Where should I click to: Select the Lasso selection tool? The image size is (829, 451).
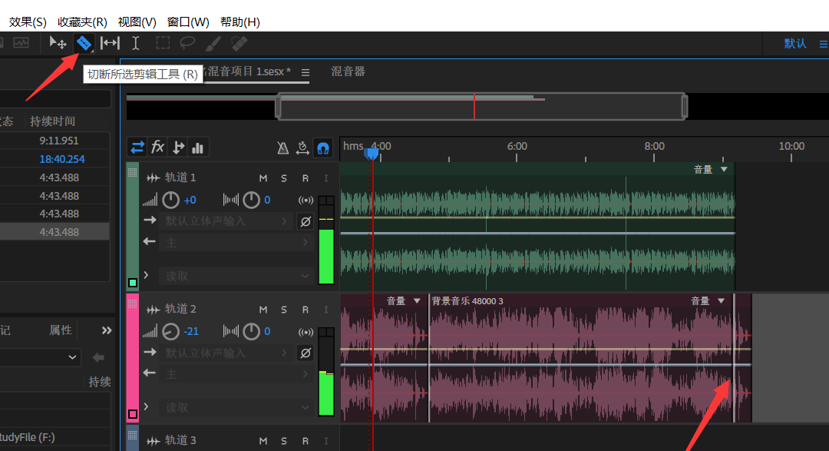coord(187,43)
